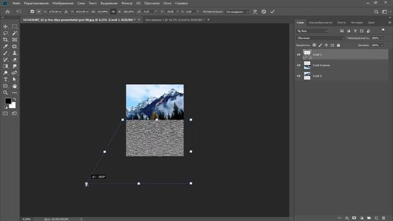This screenshot has width=393, height=221.
Task: Cancel the transform
Action: click(263, 12)
